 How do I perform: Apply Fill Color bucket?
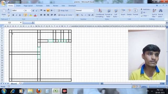[30, 15]
